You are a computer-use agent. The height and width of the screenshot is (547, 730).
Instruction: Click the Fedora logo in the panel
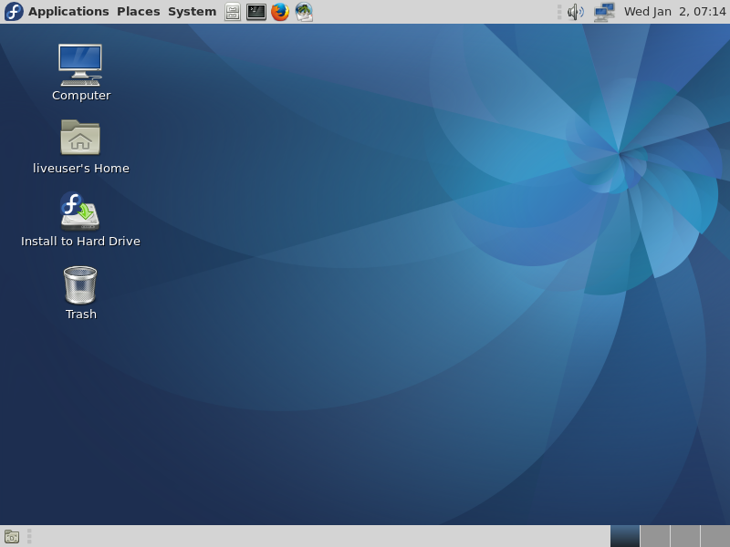pyautogui.click(x=14, y=12)
